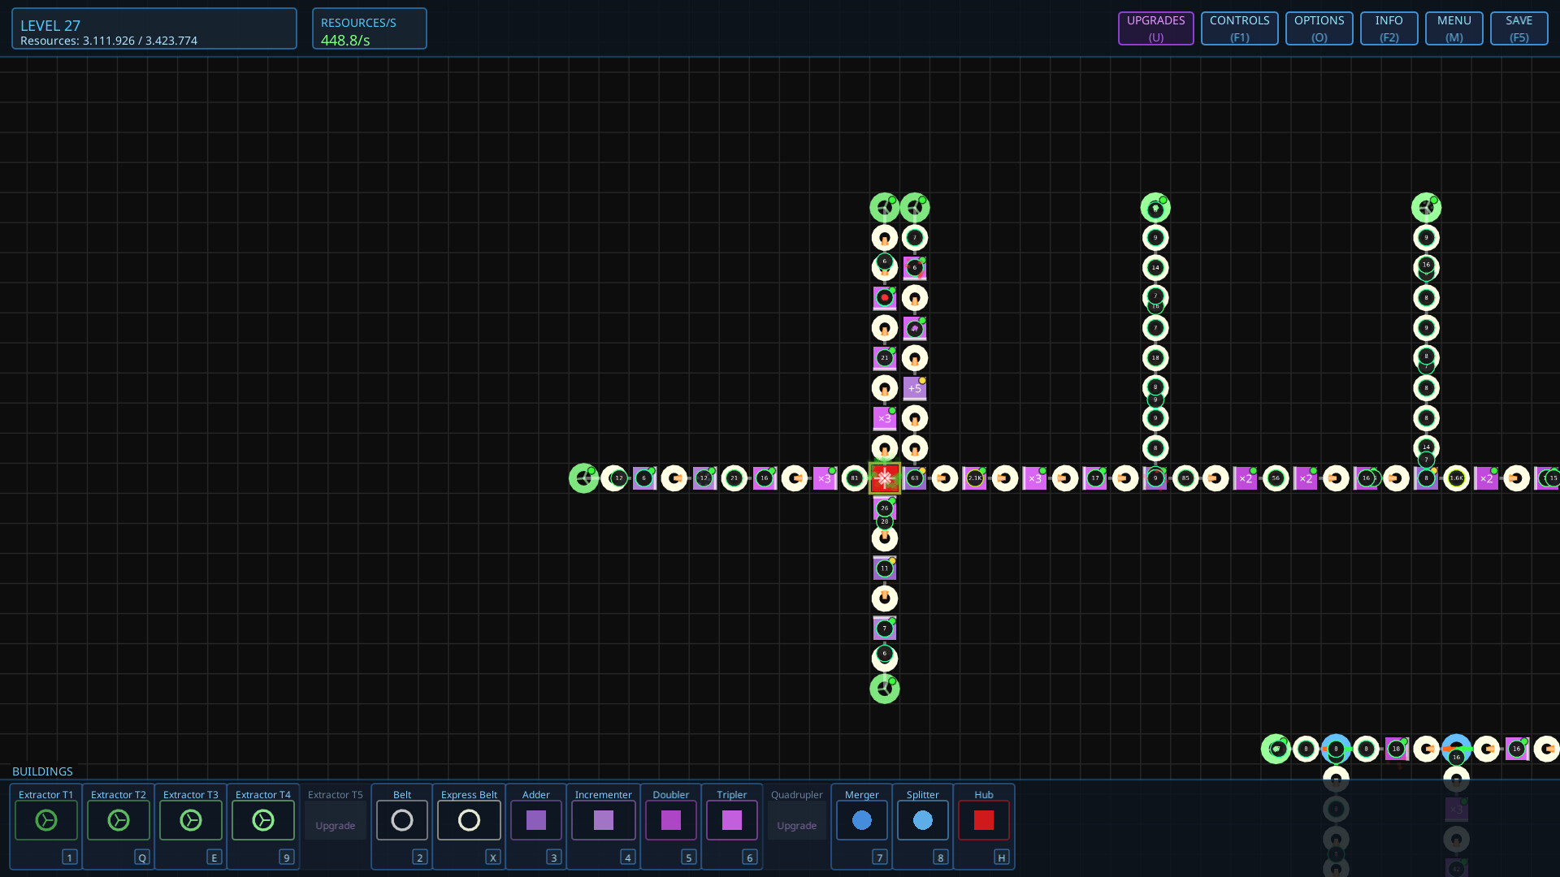Save the game with SAVE (F5)
1560x877 pixels.
1518,28
